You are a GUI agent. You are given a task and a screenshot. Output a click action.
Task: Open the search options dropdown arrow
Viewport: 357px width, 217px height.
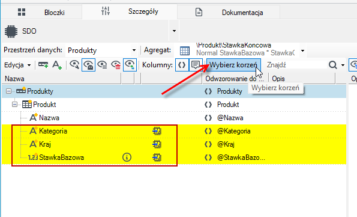point(343,66)
